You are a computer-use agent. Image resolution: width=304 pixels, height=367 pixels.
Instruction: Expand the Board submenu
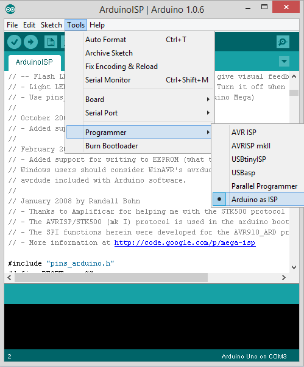click(139, 100)
